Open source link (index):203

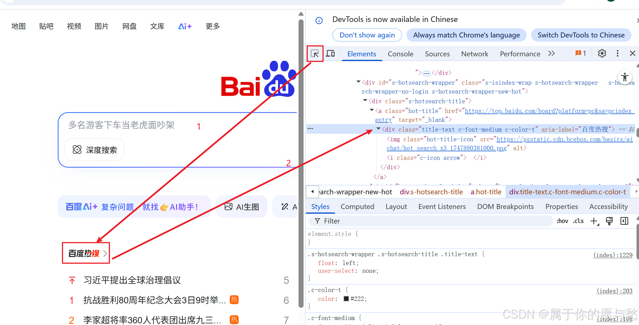click(x=614, y=291)
